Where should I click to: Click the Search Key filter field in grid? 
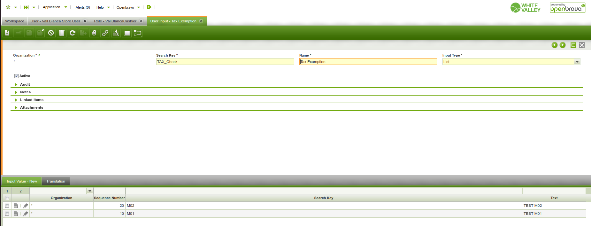click(324, 191)
